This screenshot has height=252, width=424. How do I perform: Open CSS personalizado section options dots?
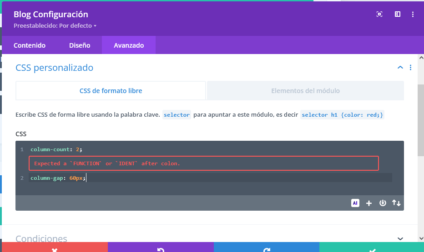point(410,68)
